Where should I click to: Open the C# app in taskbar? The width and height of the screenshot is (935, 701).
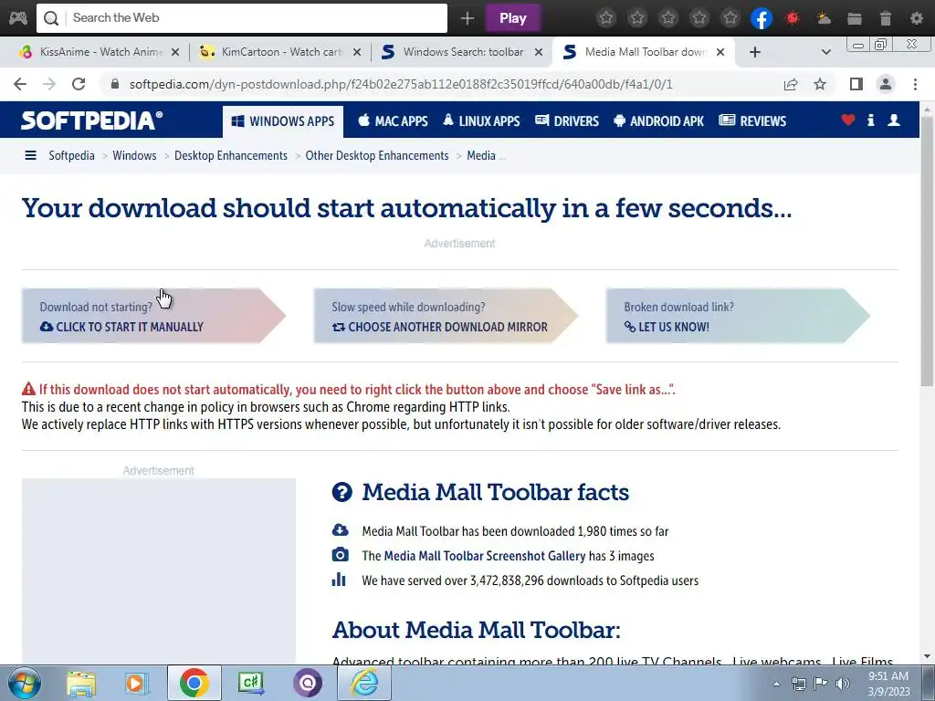pos(250,683)
